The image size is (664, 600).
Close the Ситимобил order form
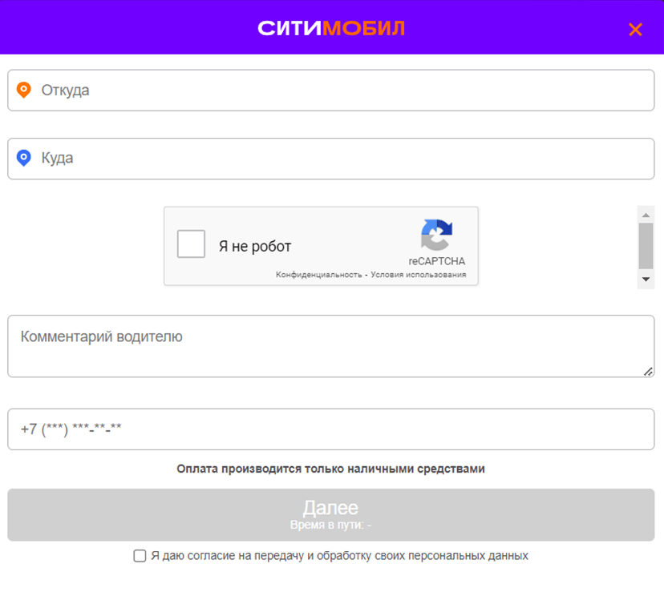[x=635, y=30]
